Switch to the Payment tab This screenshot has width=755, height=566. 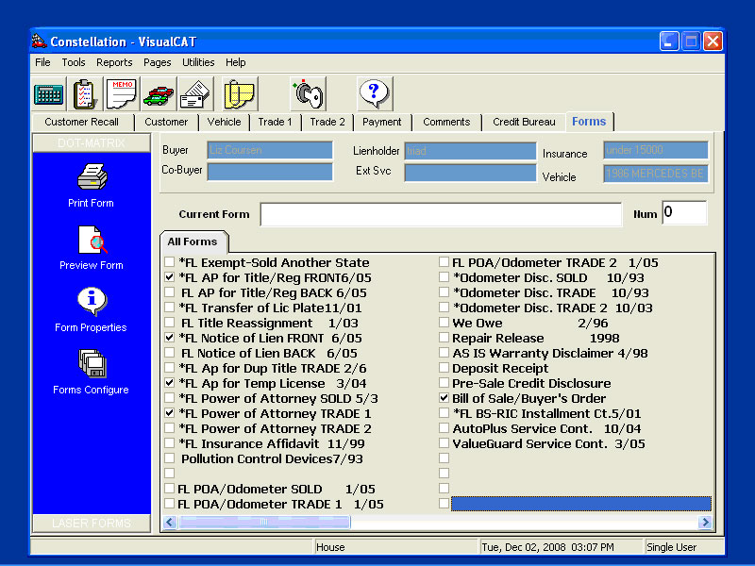[382, 123]
